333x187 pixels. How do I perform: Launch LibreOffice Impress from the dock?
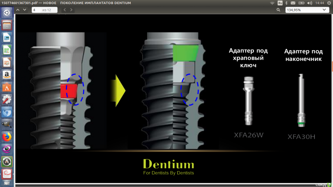coord(7,62)
